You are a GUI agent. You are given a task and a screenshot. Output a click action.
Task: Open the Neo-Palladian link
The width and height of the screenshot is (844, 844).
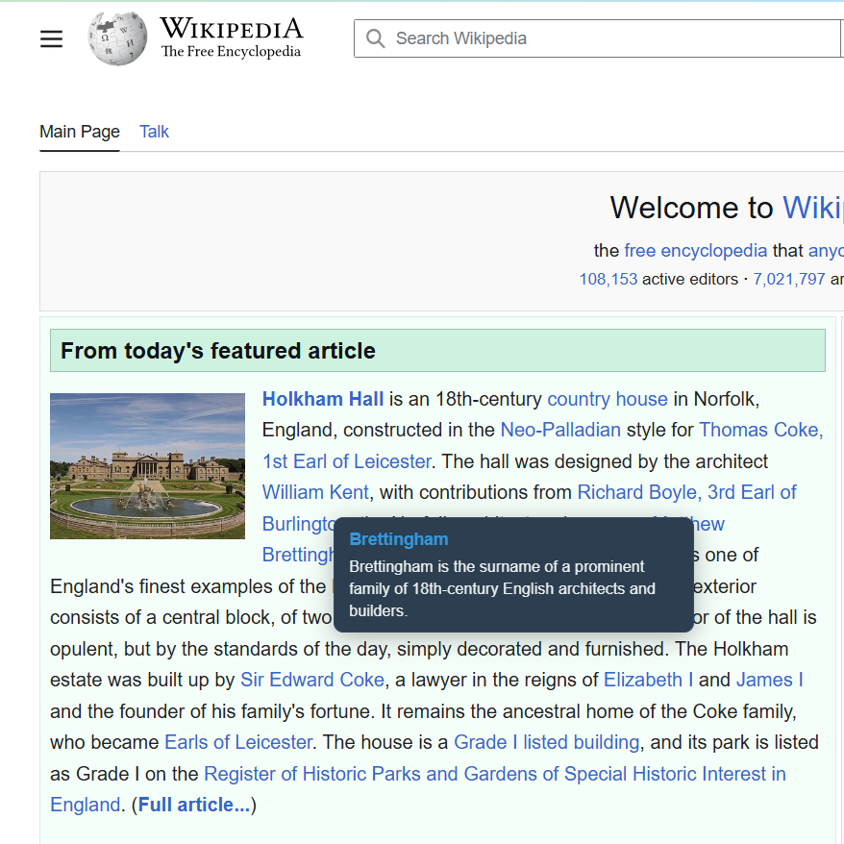[560, 430]
